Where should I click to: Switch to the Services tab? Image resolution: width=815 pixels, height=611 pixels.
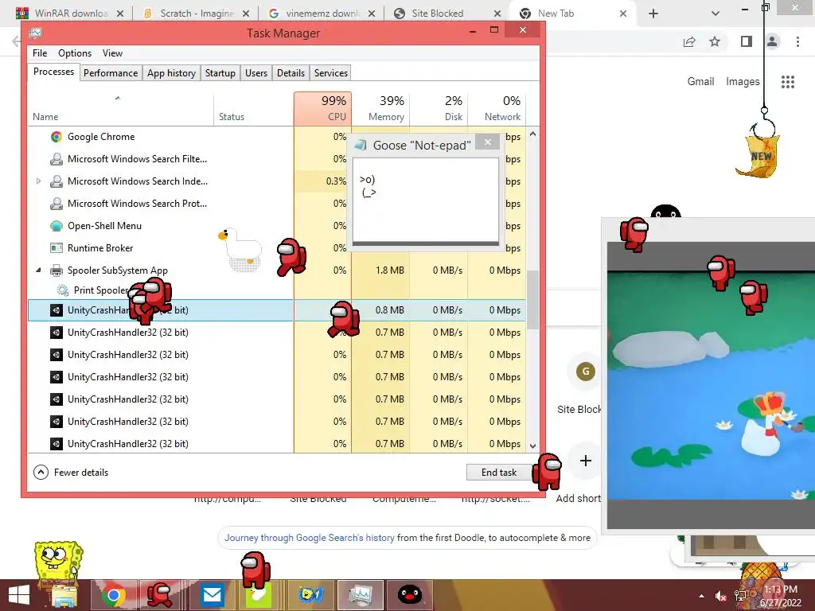pos(330,73)
